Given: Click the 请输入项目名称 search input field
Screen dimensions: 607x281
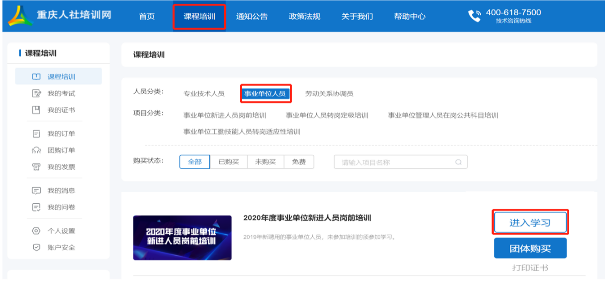Looking at the screenshot, I should pyautogui.click(x=395, y=162).
